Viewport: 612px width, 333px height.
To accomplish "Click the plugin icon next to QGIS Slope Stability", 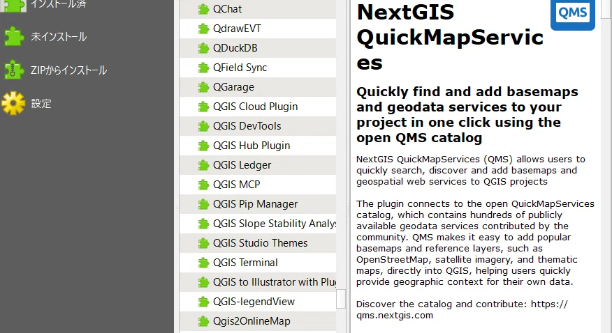I will tap(203, 224).
